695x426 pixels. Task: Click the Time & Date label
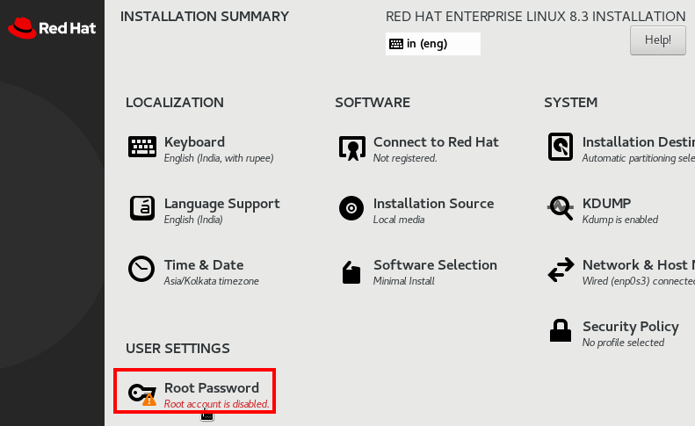204,264
